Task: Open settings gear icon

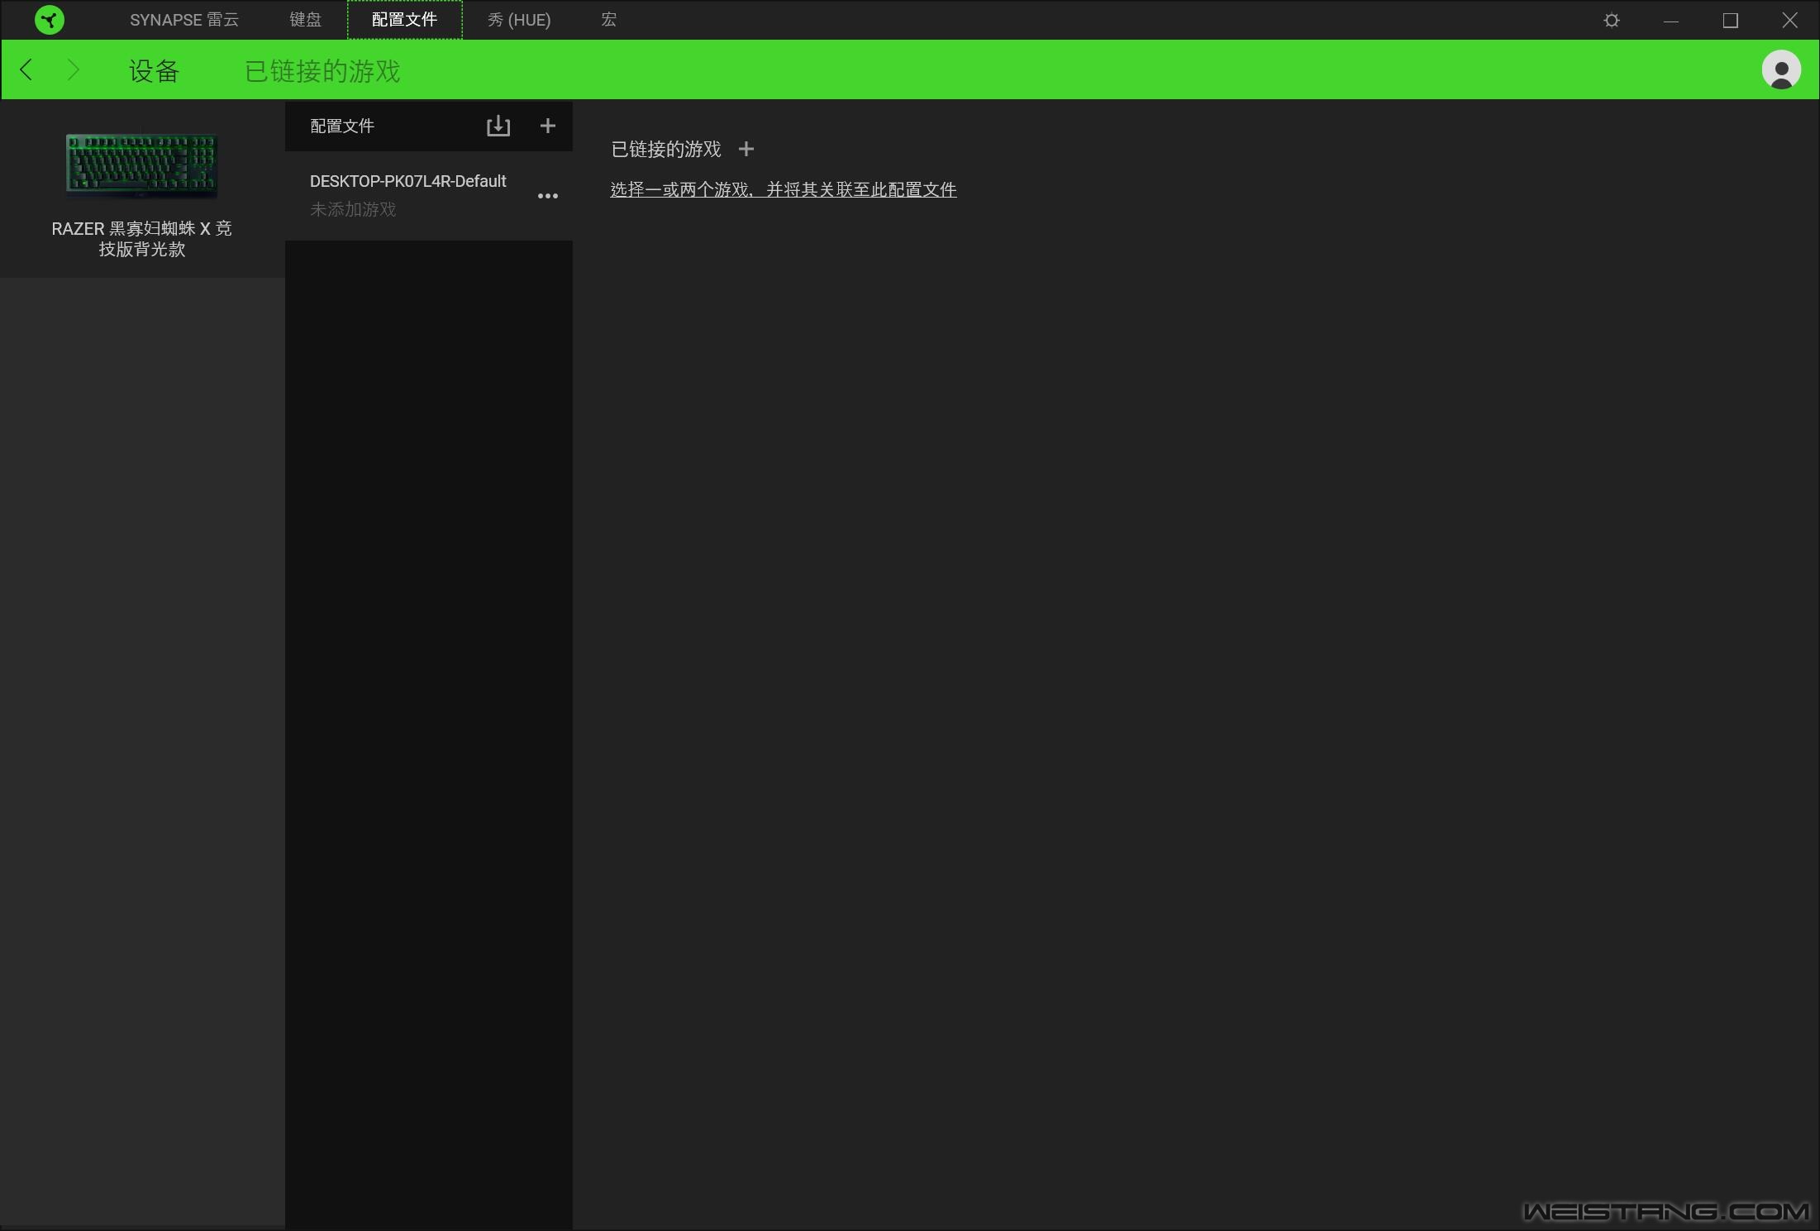Action: [x=1612, y=20]
